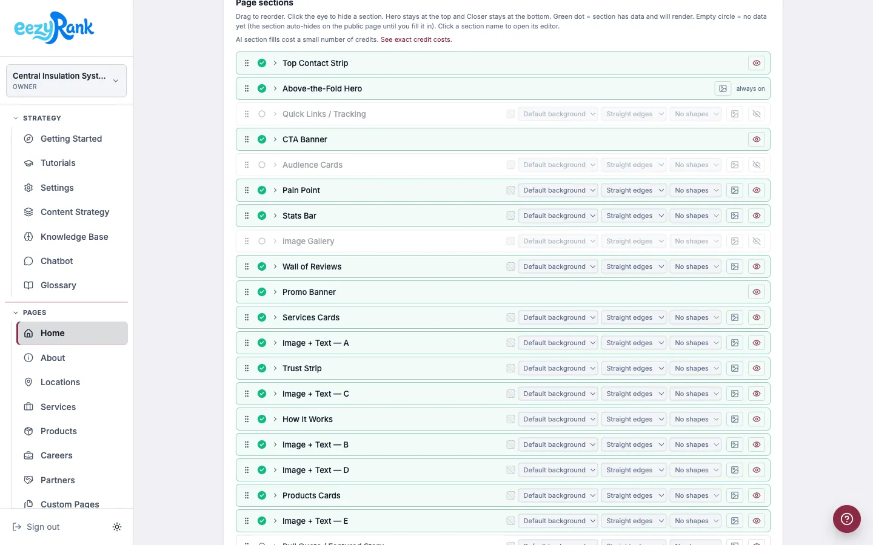Image resolution: width=873 pixels, height=545 pixels.
Task: Click the empty status circle for Audience Cards
Action: [x=262, y=165]
